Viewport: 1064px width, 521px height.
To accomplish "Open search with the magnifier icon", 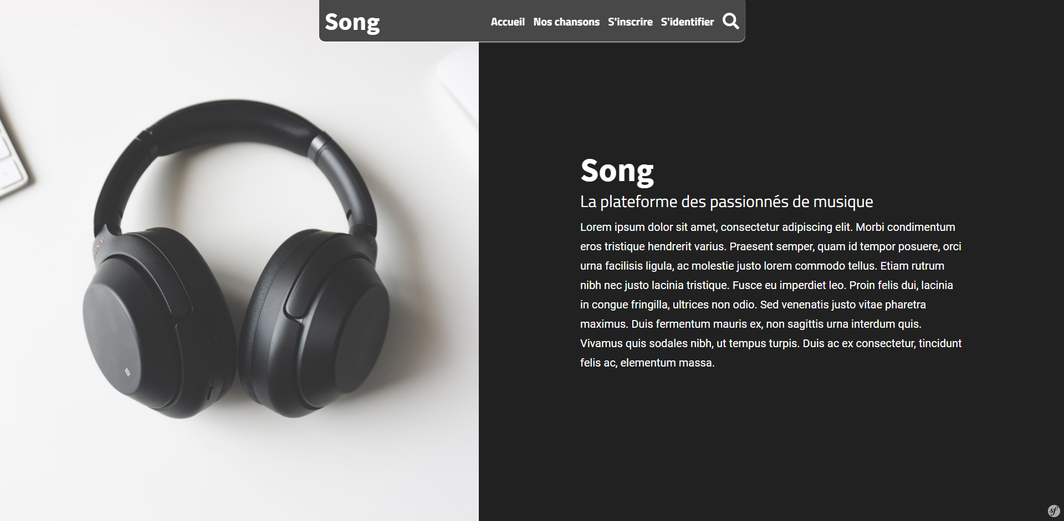I will pyautogui.click(x=731, y=22).
